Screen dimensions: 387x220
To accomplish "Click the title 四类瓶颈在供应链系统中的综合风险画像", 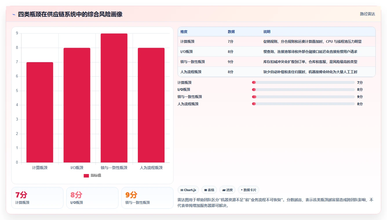I will [70, 14].
